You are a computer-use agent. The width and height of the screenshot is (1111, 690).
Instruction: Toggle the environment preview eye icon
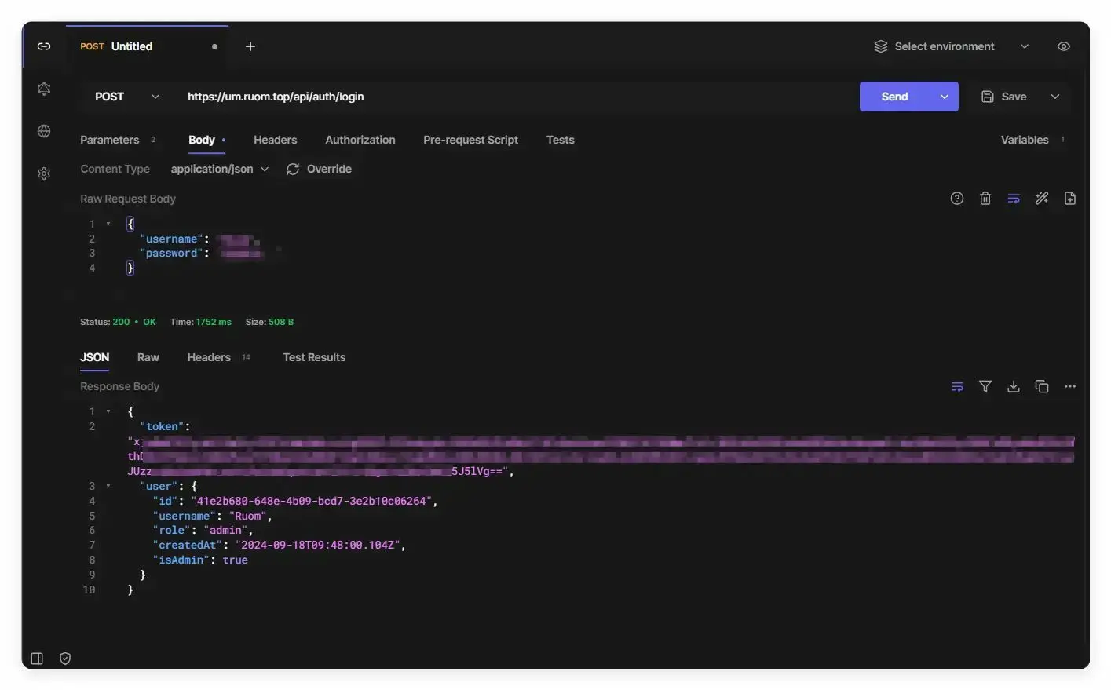point(1063,46)
